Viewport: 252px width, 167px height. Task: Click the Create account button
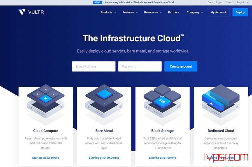pos(181,66)
